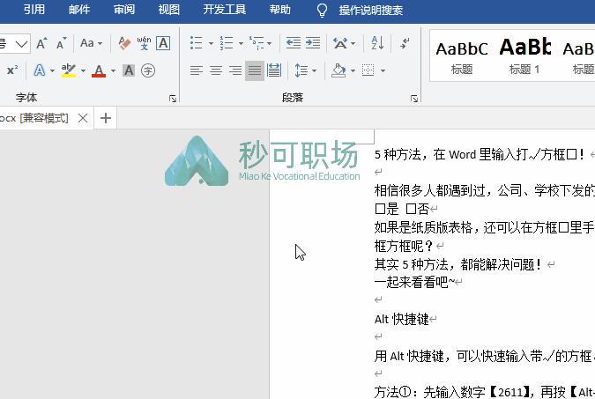The height and width of the screenshot is (399, 595).
Task: Click the Increase Indent icon
Action: 313,43
